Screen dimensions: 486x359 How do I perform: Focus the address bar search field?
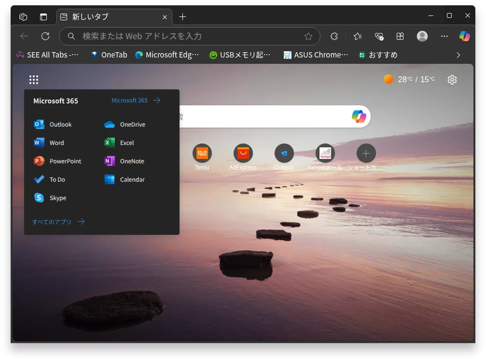189,36
